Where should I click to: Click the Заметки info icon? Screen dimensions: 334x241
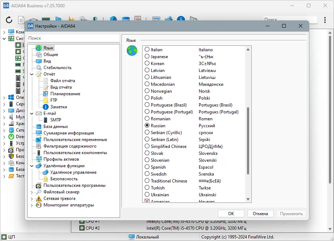pyautogui.click(x=46, y=107)
